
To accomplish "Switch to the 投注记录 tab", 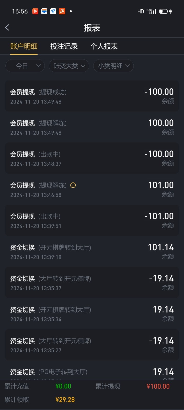I will (x=64, y=46).
